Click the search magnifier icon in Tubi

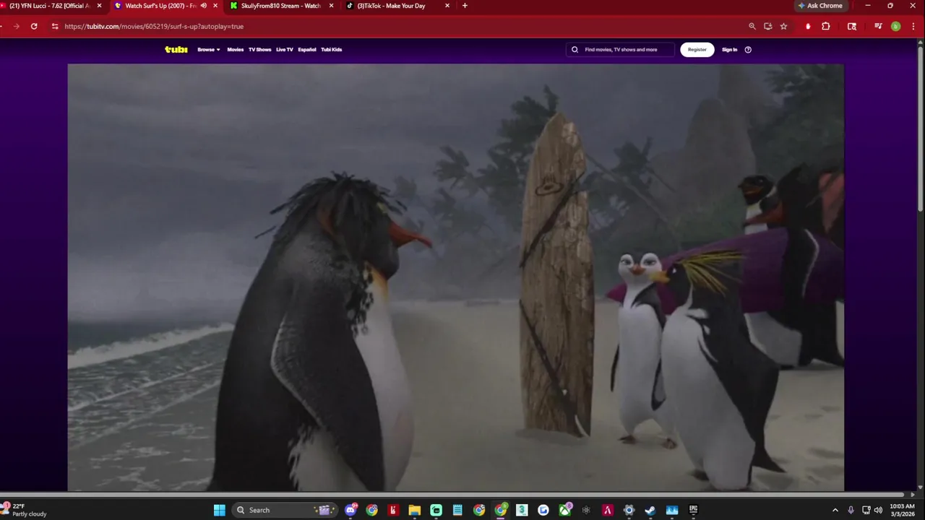coord(575,50)
